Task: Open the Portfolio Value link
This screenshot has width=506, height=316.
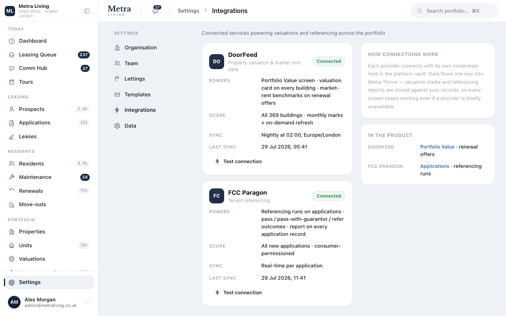Action: tap(437, 147)
